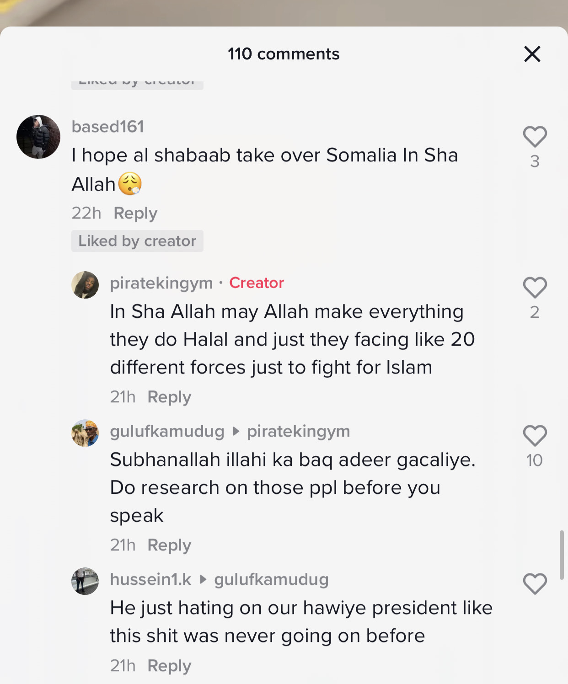Tap the heart on hussein1.k's reply
The image size is (568, 684).
coord(535,584)
